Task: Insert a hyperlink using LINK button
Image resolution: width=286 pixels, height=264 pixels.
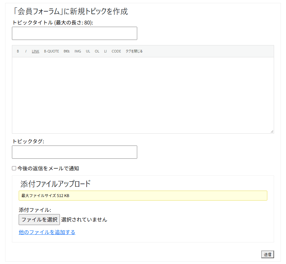Action: pyautogui.click(x=35, y=51)
